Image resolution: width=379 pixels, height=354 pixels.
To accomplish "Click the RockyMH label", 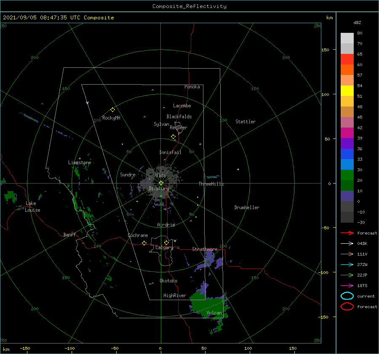I will pyautogui.click(x=111, y=118).
